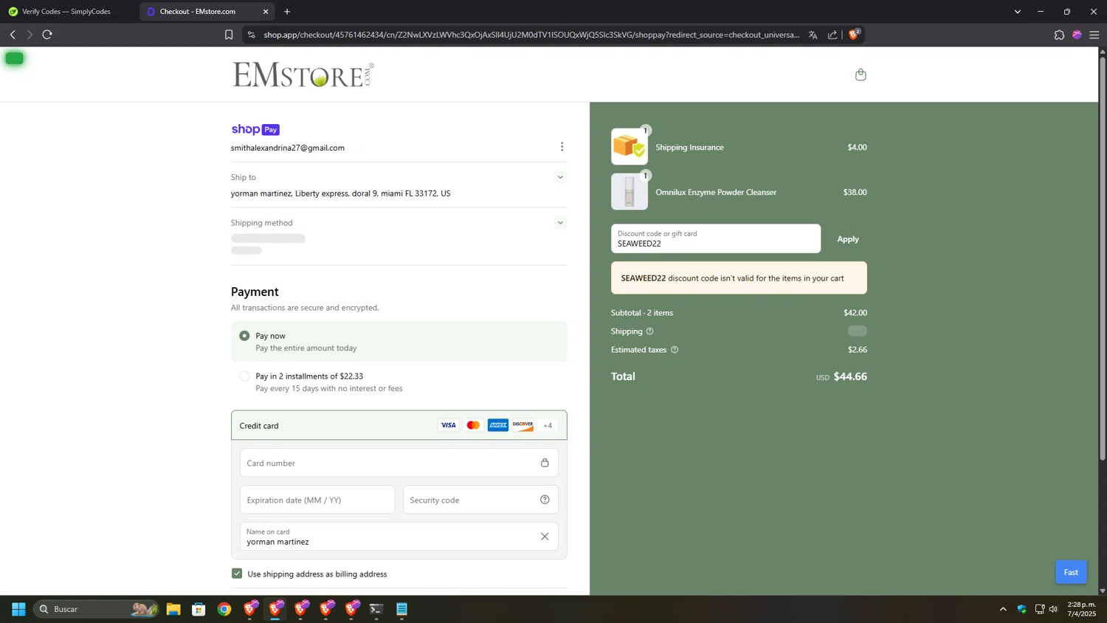Click the Shipping Insurance product thumbnail
This screenshot has width=1107, height=623.
click(x=630, y=146)
